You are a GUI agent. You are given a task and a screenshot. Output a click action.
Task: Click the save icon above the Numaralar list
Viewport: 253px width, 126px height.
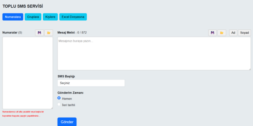(x=40, y=33)
